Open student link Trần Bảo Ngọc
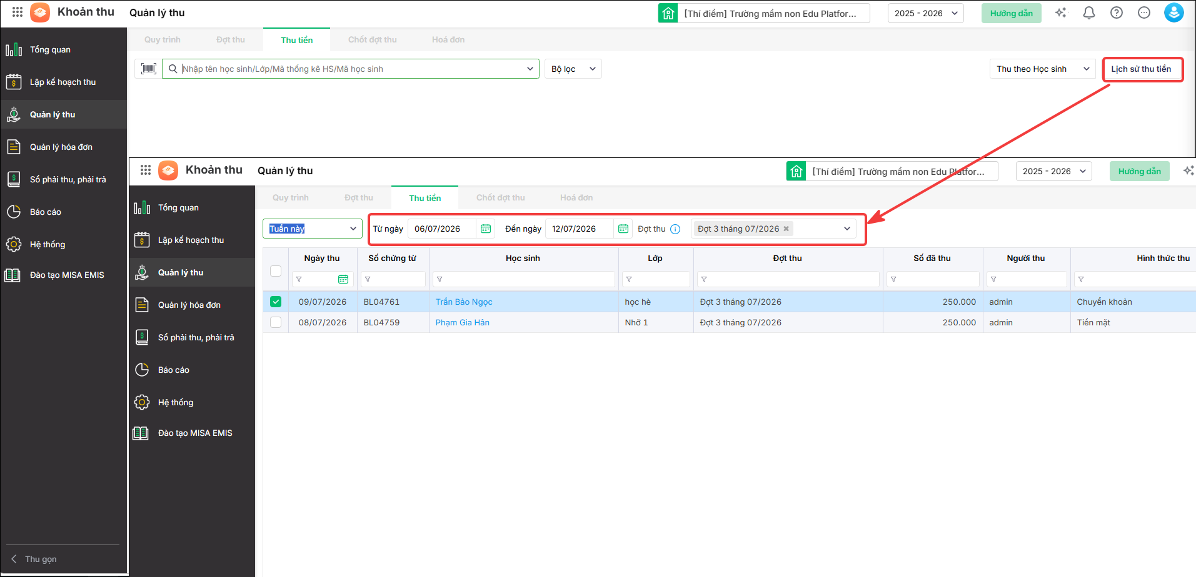Viewport: 1196px width, 577px height. (464, 302)
